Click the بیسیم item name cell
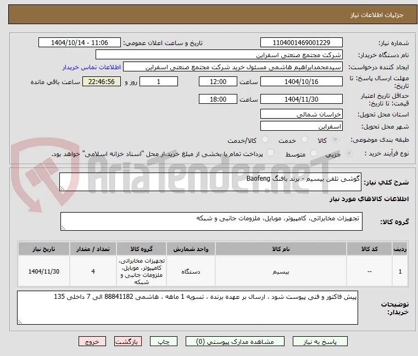Viewport: 418px width, 356px height. click(281, 271)
